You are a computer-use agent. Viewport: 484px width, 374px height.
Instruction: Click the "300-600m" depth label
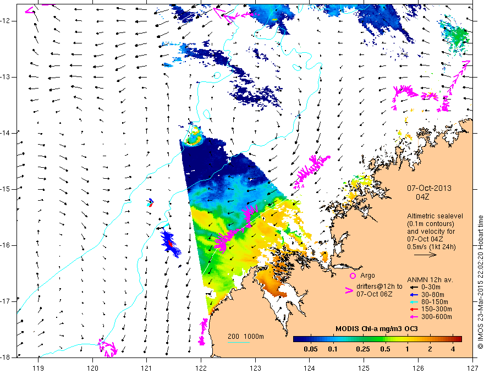(437, 317)
